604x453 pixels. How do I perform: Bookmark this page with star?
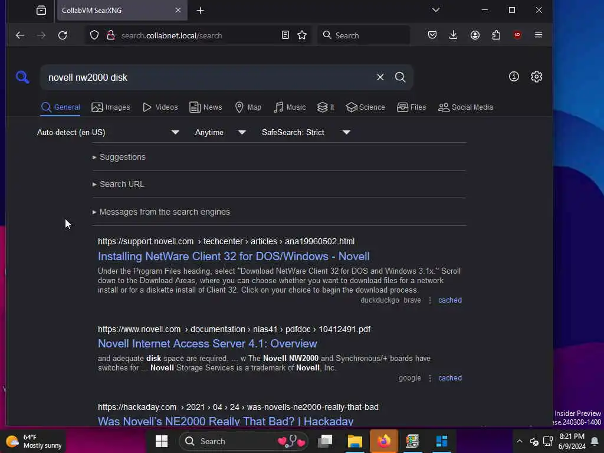pyautogui.click(x=302, y=35)
